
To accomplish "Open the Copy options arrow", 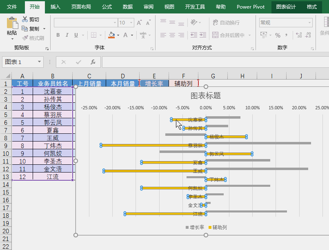I will [x=44, y=29].
